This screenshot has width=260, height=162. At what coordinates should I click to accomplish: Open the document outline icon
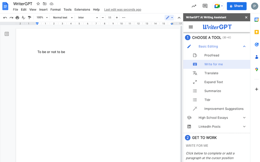point(7,34)
